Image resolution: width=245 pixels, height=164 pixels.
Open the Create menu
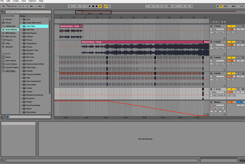(16, 1)
